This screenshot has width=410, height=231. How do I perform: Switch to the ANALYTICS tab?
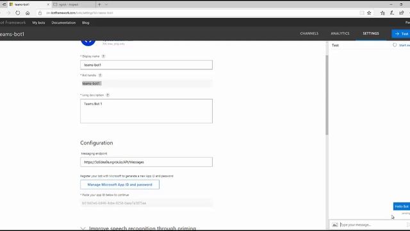click(340, 33)
